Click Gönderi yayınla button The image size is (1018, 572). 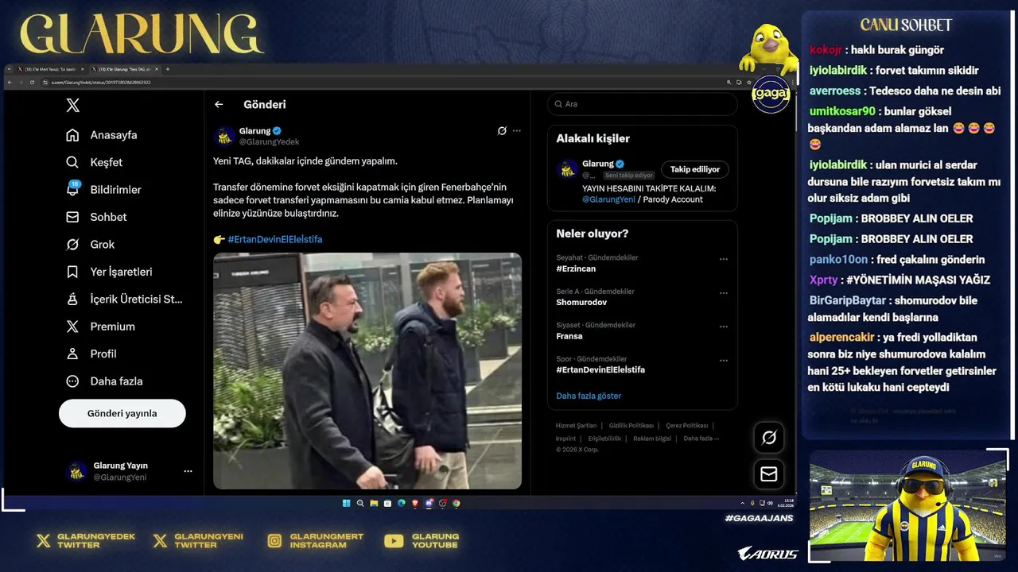pyautogui.click(x=122, y=413)
